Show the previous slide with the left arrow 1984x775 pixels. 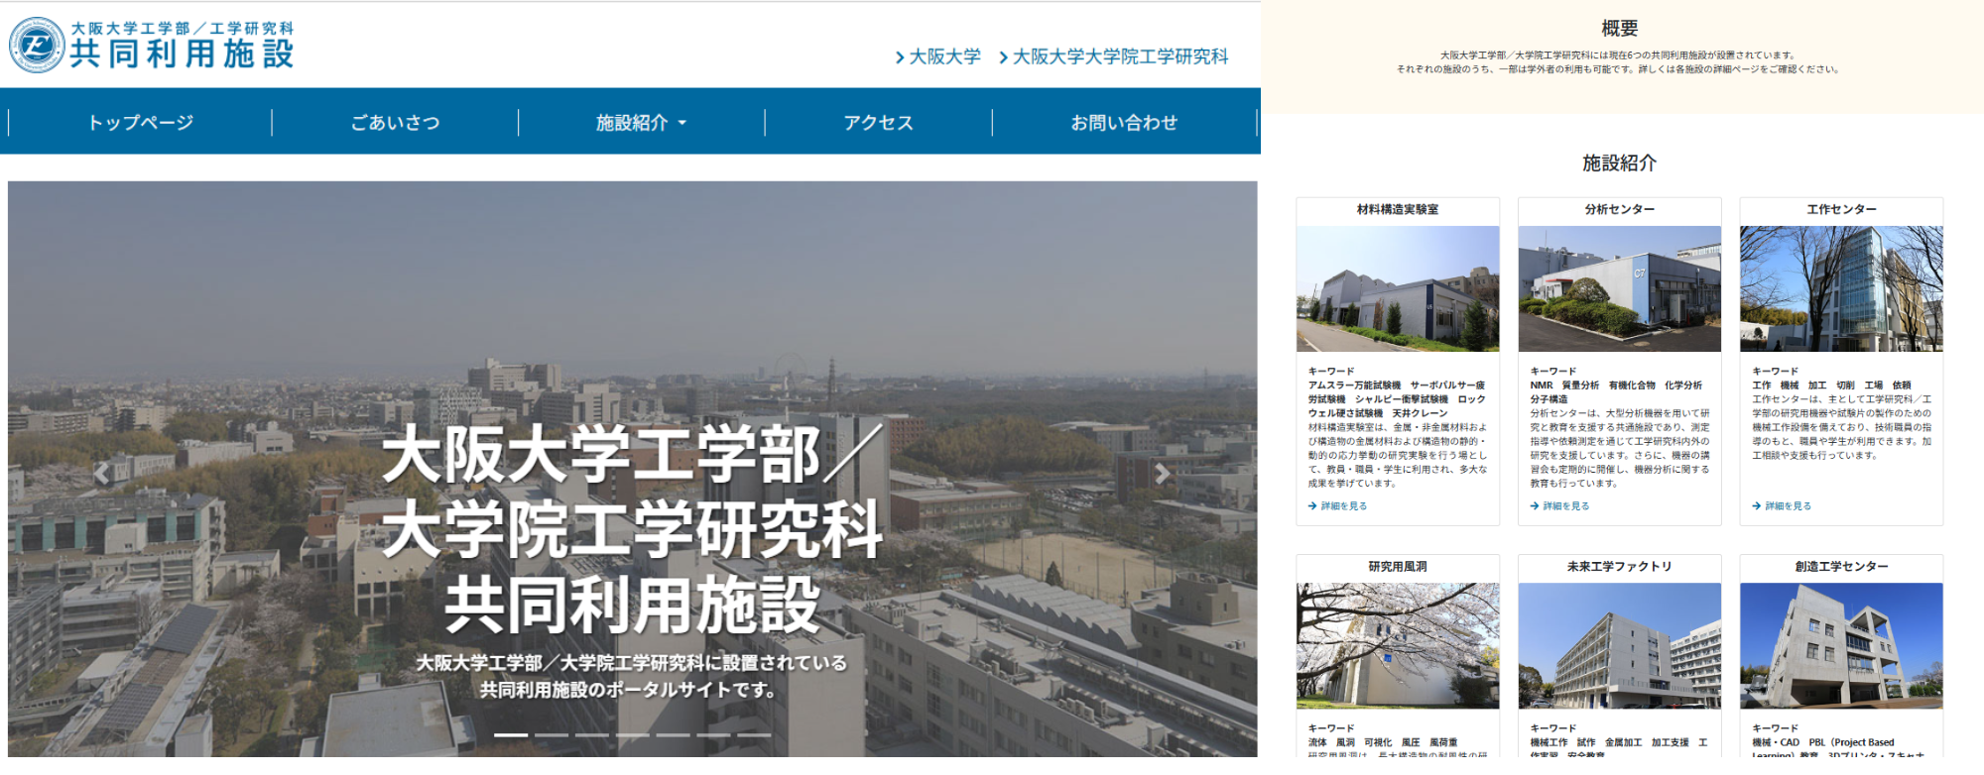tap(101, 474)
